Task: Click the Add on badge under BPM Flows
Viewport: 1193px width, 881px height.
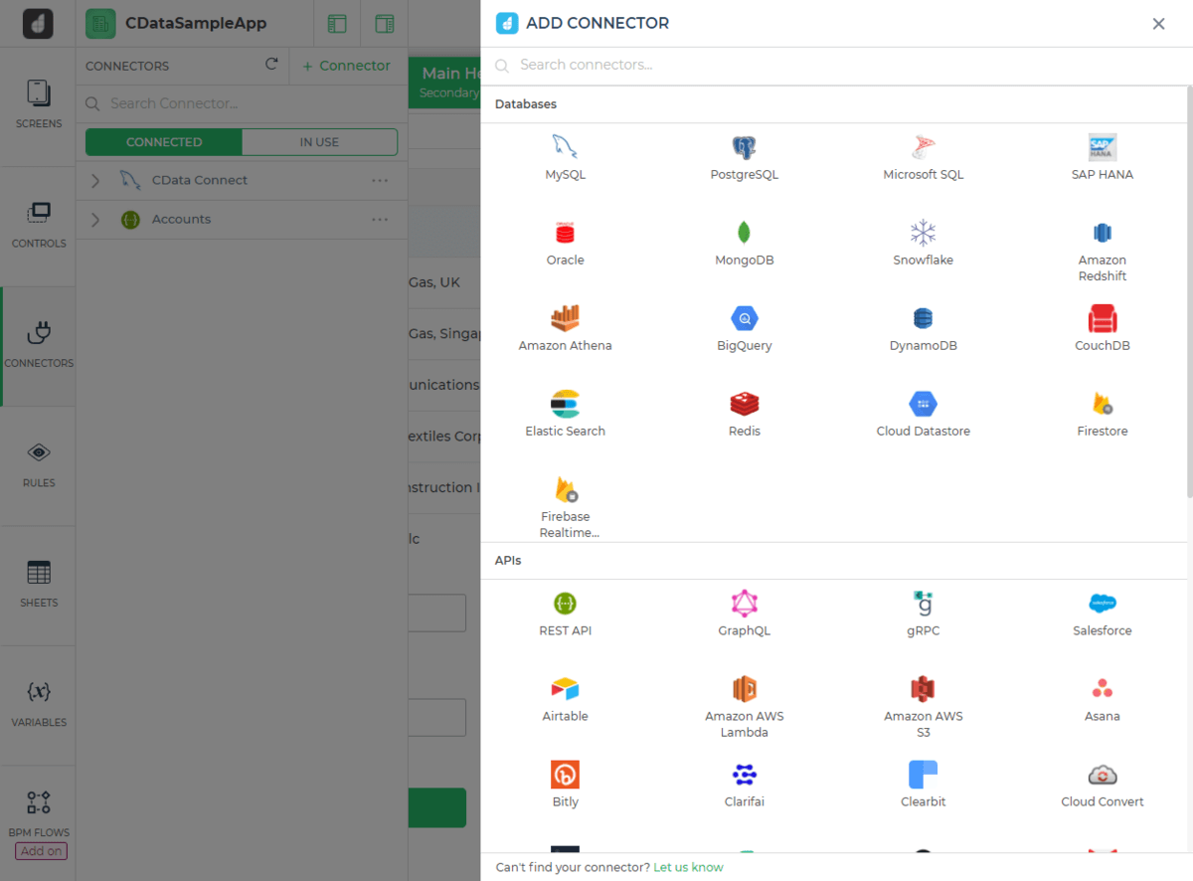Action: pyautogui.click(x=41, y=851)
